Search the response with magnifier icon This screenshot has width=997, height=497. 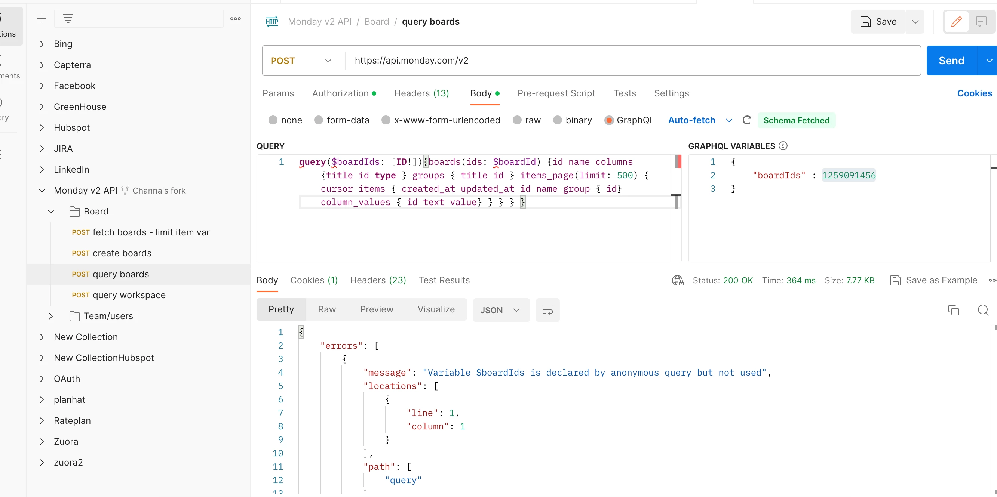click(x=983, y=310)
